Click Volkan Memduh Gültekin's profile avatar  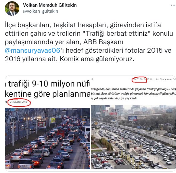[x=12, y=8]
